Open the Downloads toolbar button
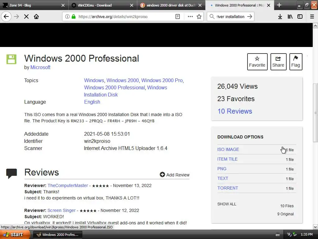This screenshot has width=318, height=239. click(x=280, y=16)
